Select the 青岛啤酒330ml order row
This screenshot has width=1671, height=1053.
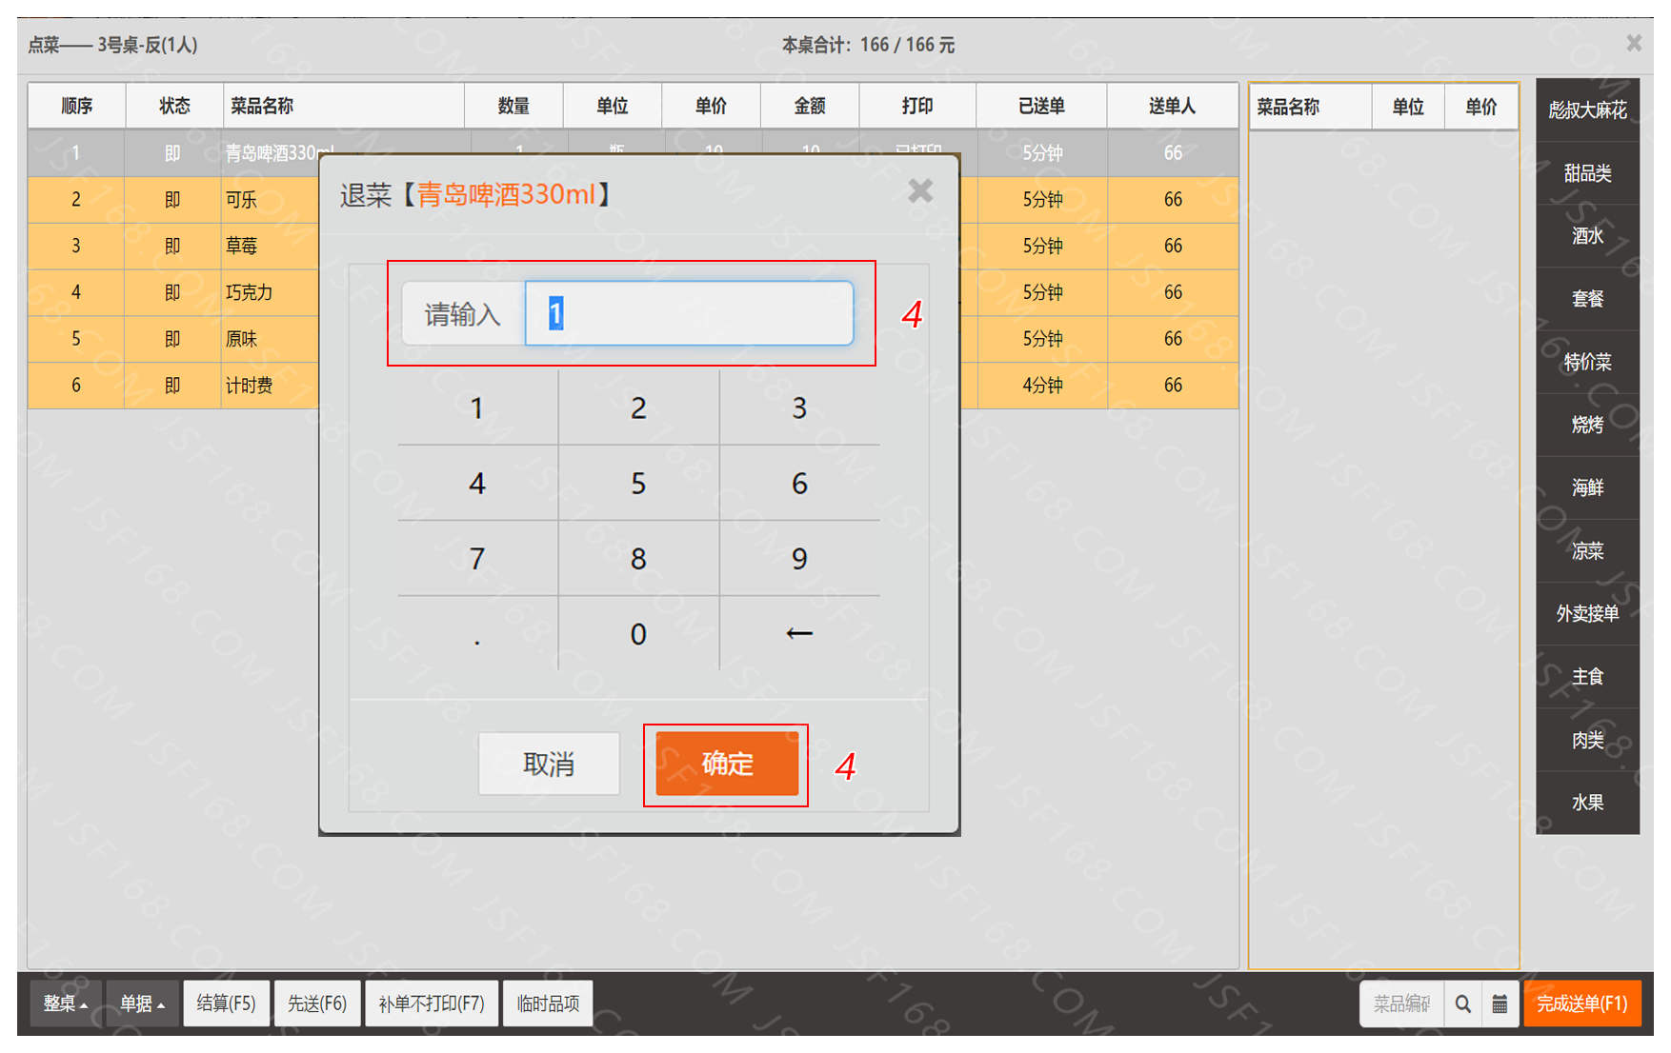point(633,153)
